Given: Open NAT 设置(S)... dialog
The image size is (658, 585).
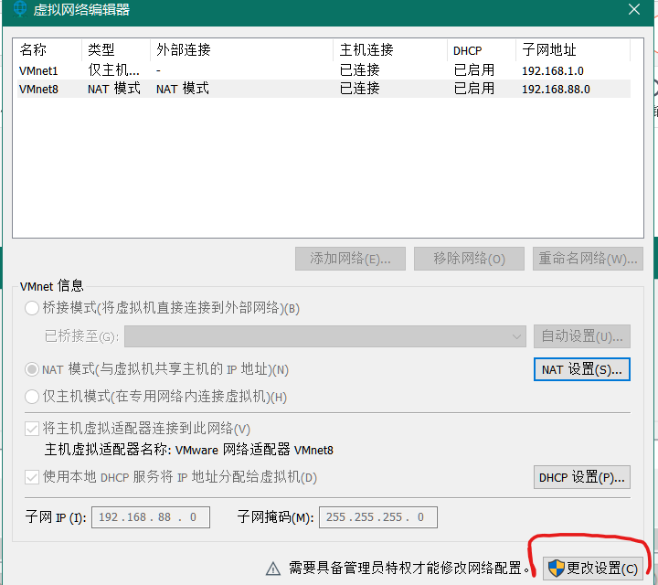Looking at the screenshot, I should [582, 369].
